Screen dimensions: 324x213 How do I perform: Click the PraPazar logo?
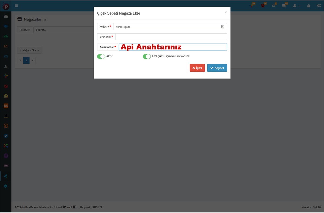click(6, 6)
